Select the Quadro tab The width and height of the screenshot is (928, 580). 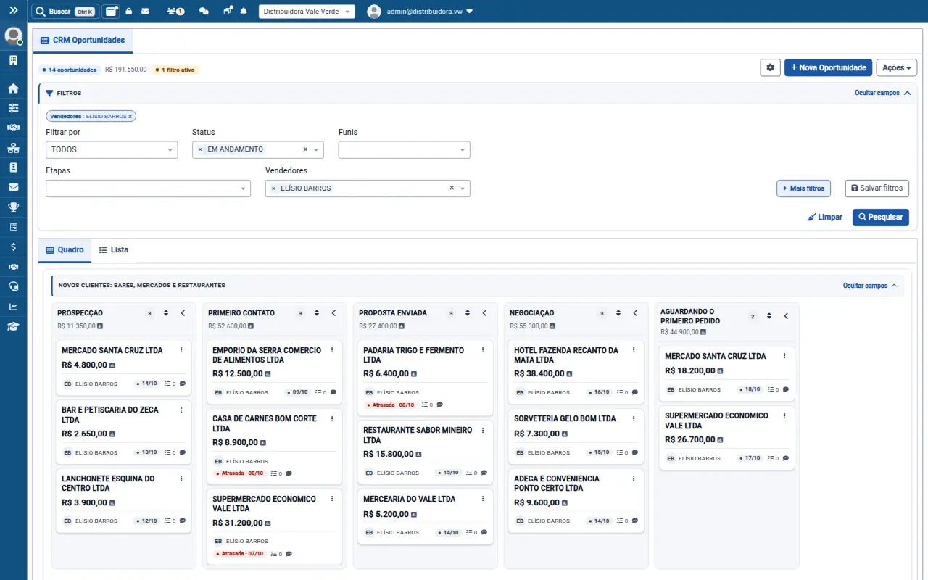click(x=65, y=249)
